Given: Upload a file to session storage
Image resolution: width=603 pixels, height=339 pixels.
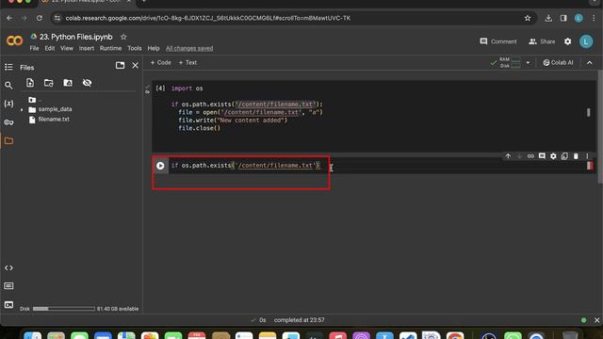Looking at the screenshot, I should [30, 83].
